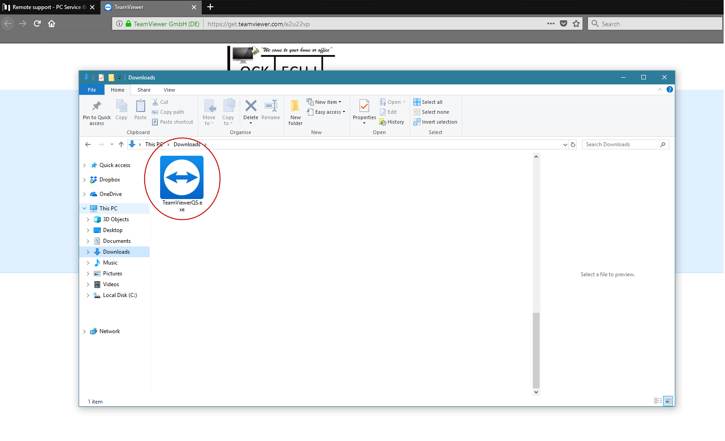
Task: Click Pin to Quick access icon
Action: pos(97,106)
